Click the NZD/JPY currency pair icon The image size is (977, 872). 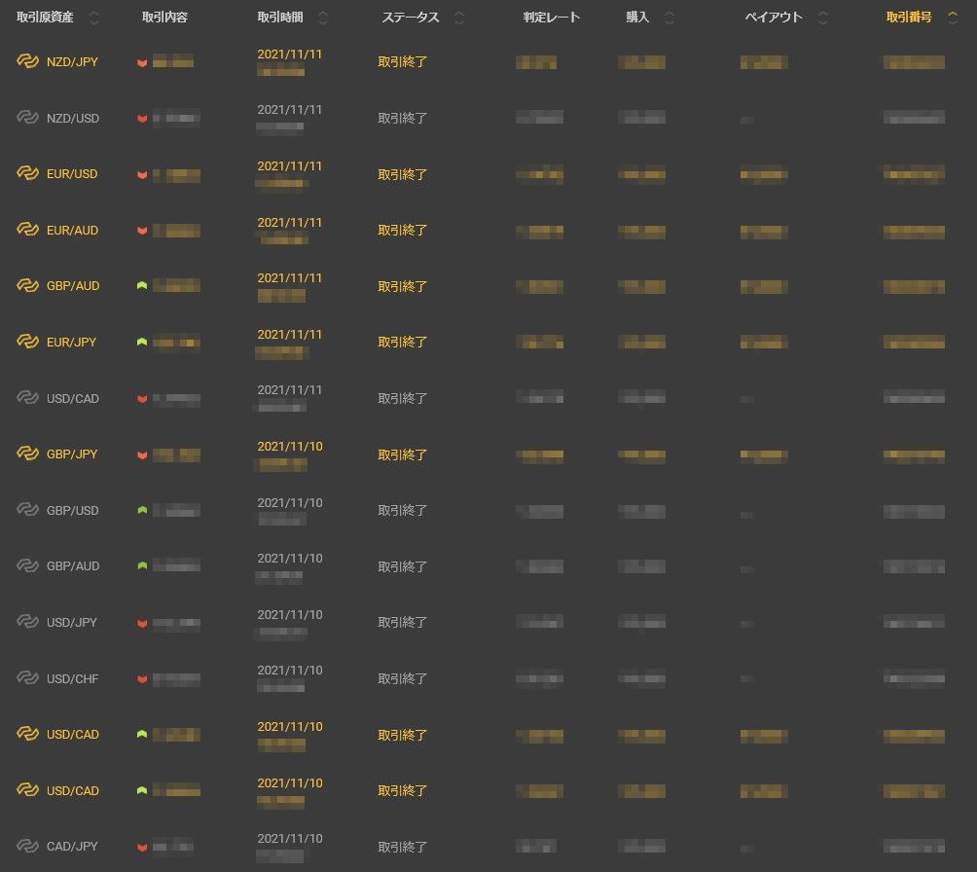pyautogui.click(x=27, y=62)
